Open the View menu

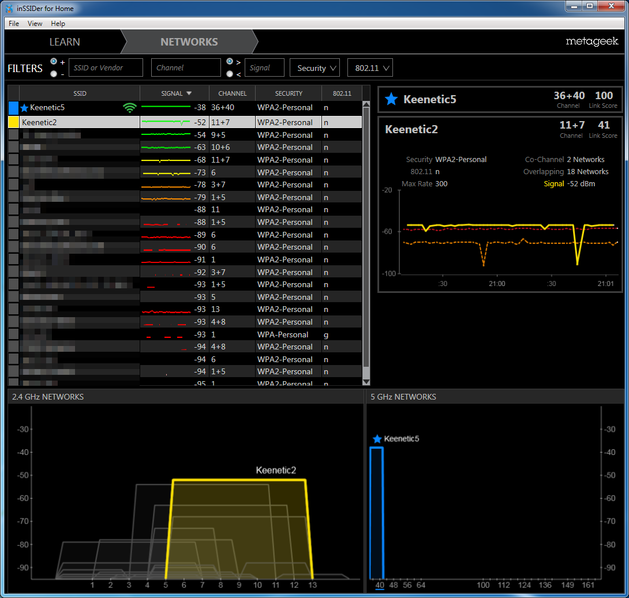click(x=35, y=23)
